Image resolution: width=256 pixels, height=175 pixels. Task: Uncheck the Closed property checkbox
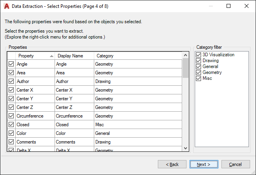click(x=11, y=125)
